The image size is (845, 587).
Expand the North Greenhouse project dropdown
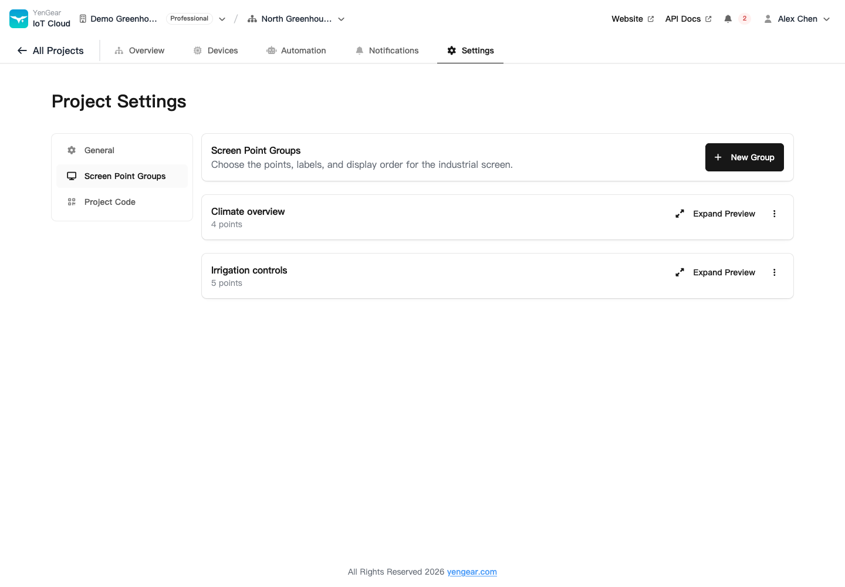tap(342, 19)
